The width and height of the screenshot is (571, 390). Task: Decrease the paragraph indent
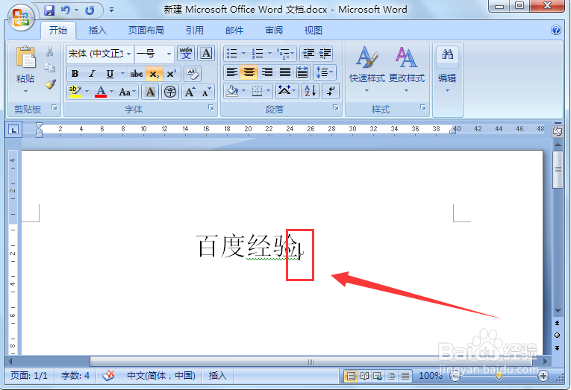tap(308, 54)
